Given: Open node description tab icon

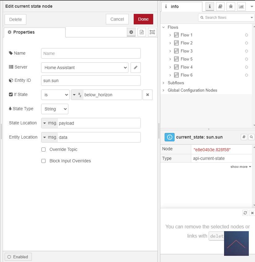Looking at the screenshot, I should [x=141, y=32].
